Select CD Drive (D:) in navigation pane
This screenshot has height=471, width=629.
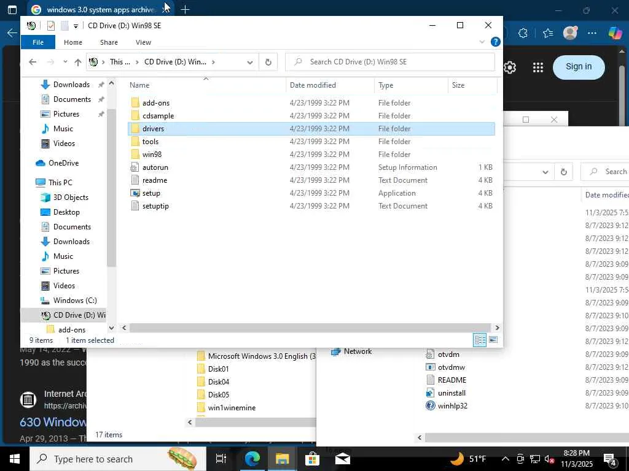coord(74,315)
